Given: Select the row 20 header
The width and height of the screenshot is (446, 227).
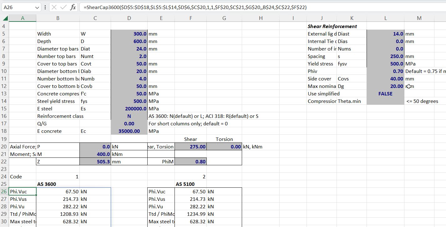Looking at the screenshot, I should pos(4,147).
